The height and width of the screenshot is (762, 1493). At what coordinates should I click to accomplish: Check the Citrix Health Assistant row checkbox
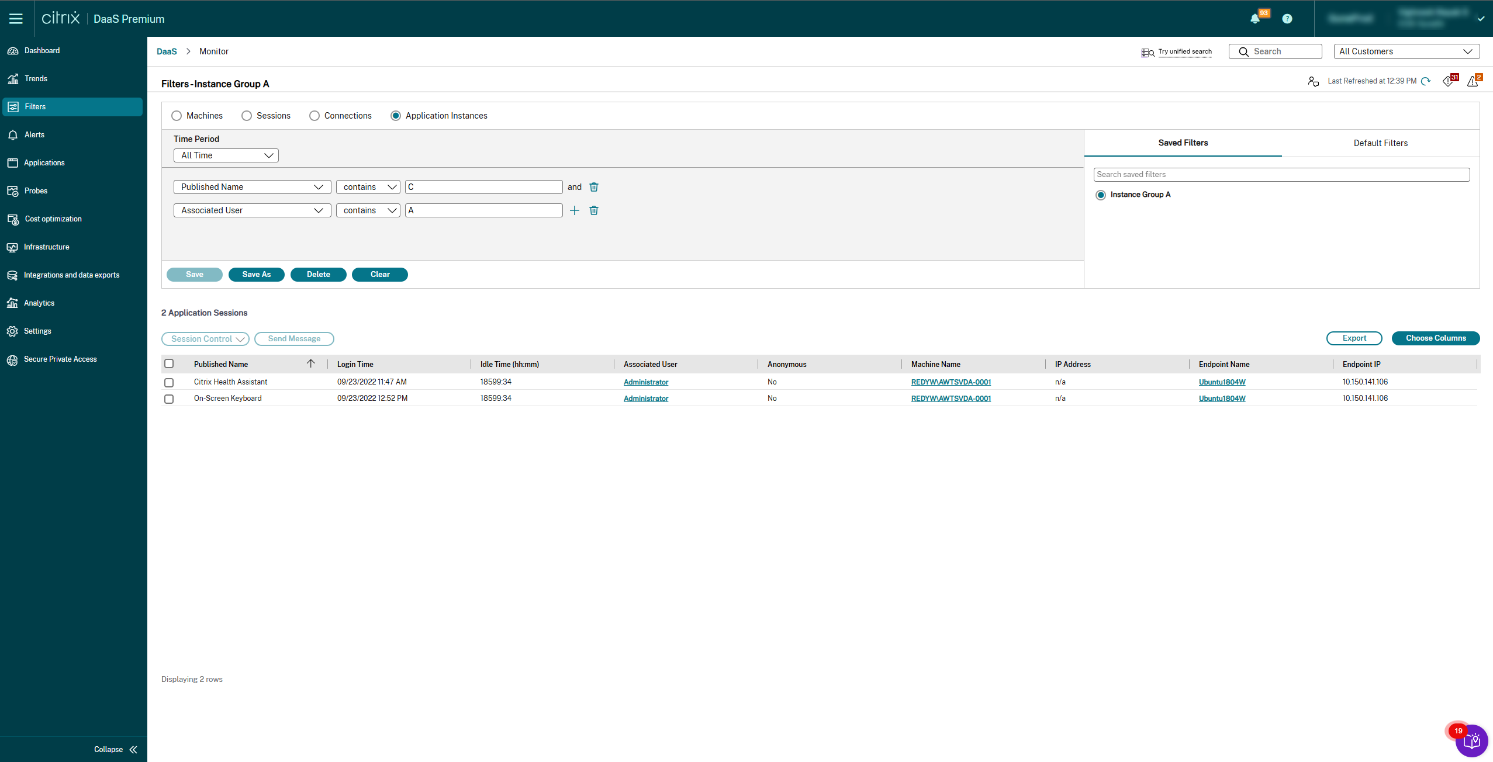coord(169,382)
